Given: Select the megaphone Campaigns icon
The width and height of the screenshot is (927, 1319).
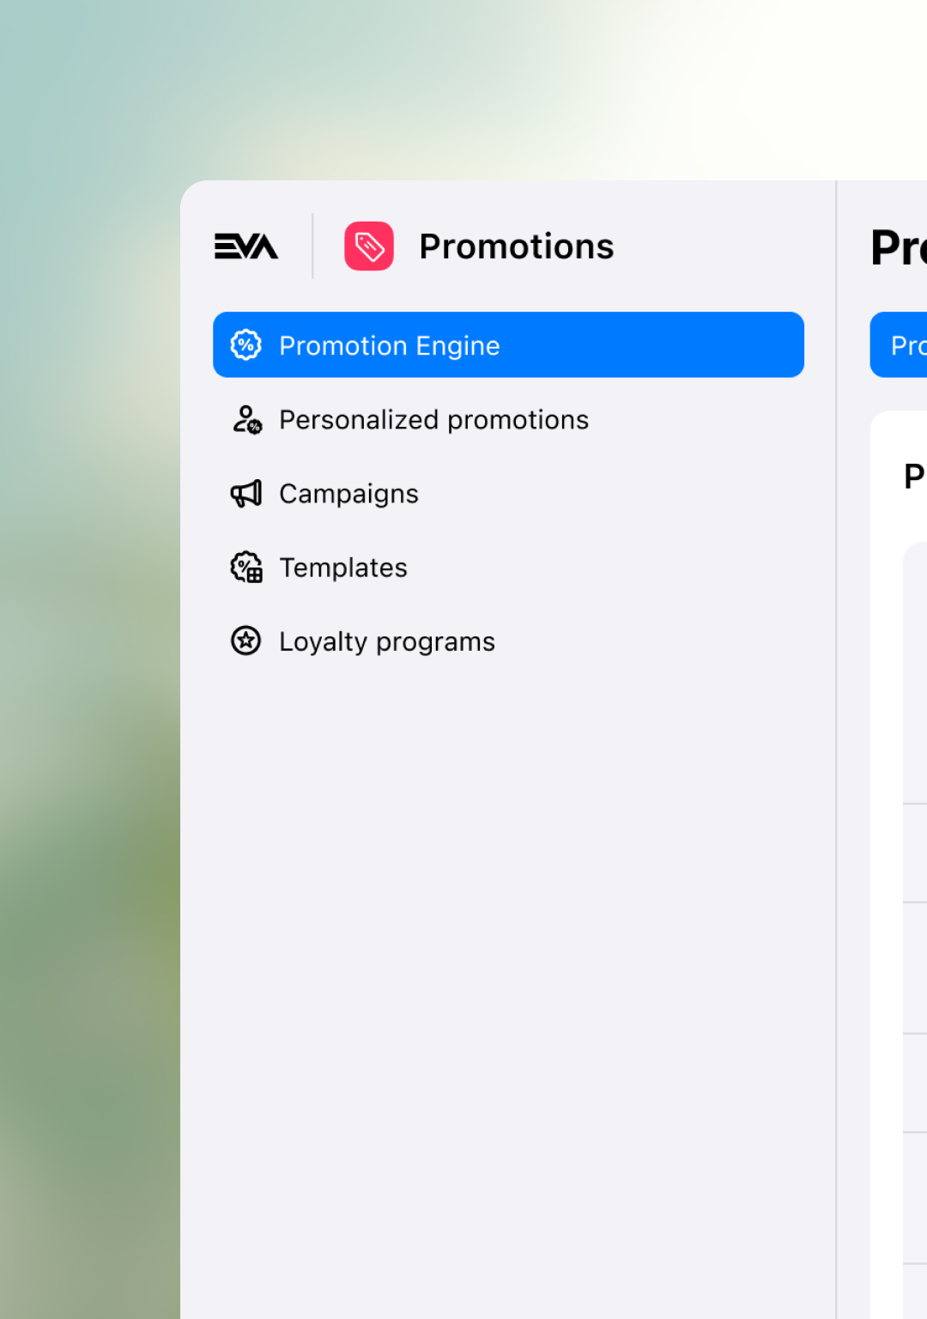Looking at the screenshot, I should [245, 493].
